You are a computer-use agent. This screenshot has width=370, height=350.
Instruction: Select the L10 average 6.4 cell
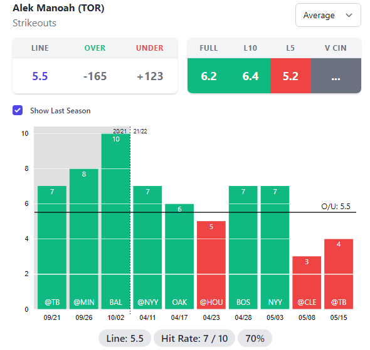[x=250, y=76]
